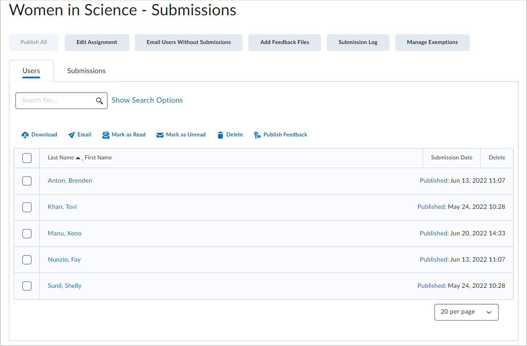Click the Last Name sort arrow
The image size is (527, 346).
click(x=78, y=158)
